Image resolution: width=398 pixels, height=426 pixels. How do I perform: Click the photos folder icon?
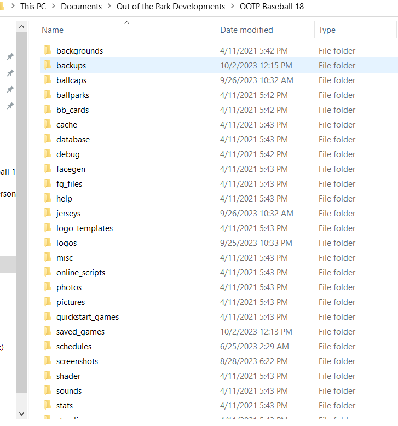[48, 286]
